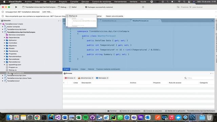
Task: Click the Terminal icon in the bottom bar
Action: coord(108,111)
